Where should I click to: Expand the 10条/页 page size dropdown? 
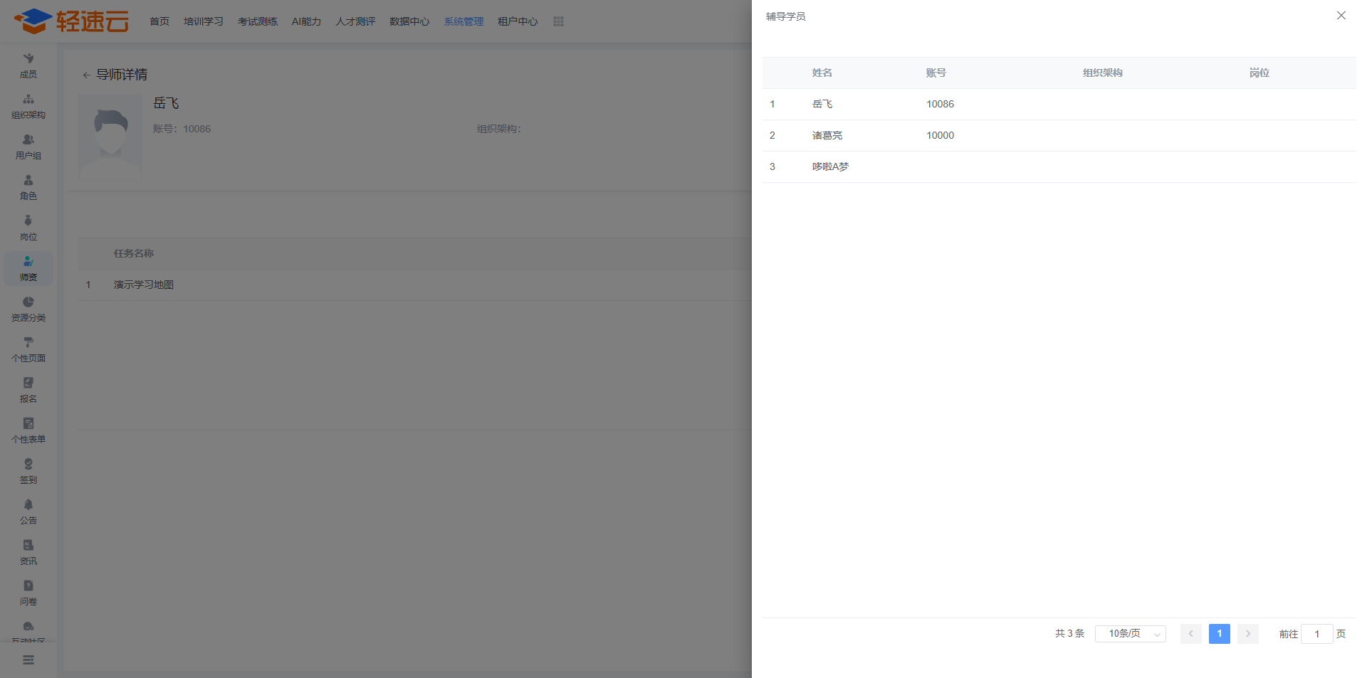[x=1130, y=633]
